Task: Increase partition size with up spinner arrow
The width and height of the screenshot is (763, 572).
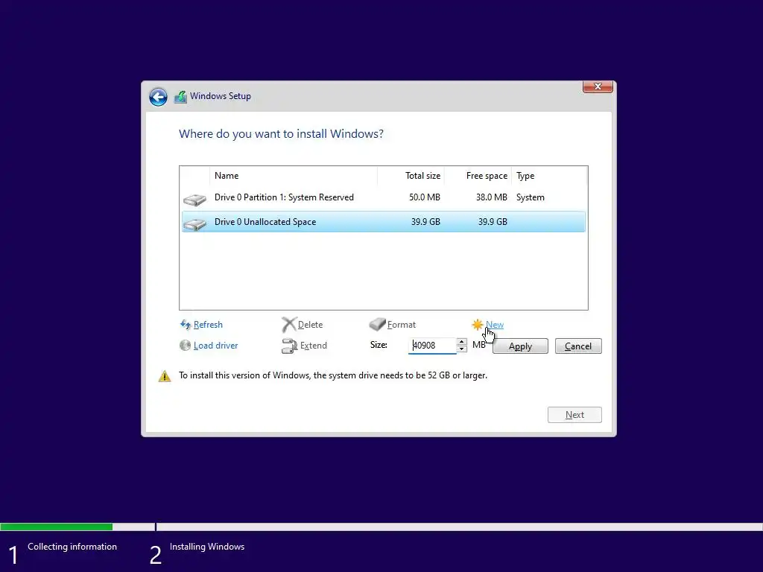Action: pyautogui.click(x=461, y=342)
